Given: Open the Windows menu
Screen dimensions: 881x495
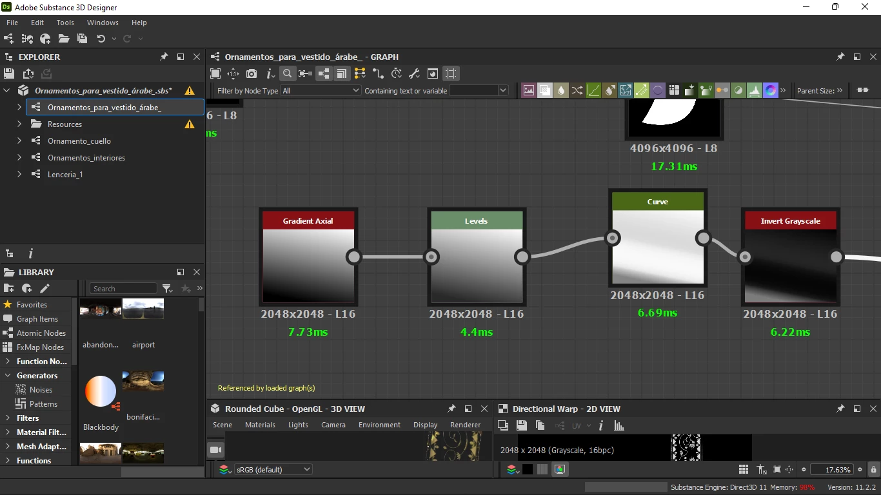Looking at the screenshot, I should click(x=103, y=23).
